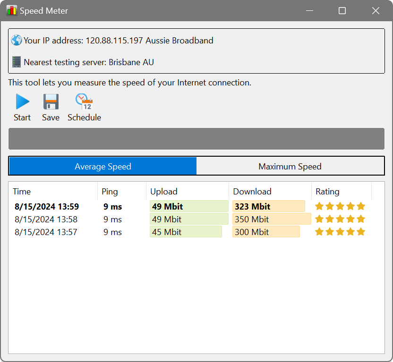Screen dimensions: 393x362
Task: Click the server rack icon
Action: [17, 62]
